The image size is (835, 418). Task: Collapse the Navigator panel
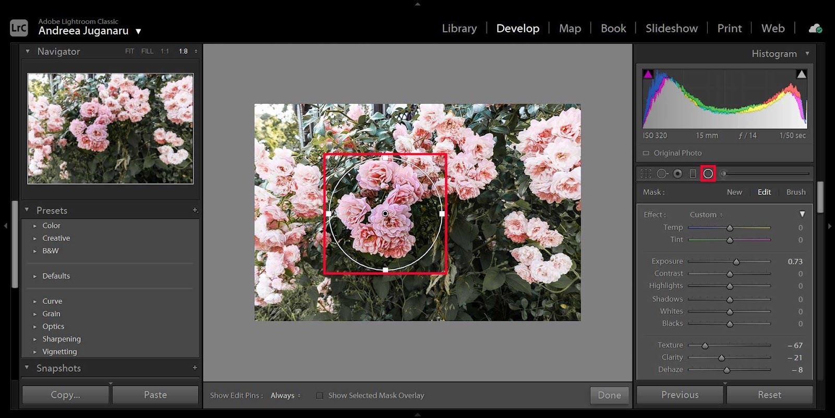(27, 51)
